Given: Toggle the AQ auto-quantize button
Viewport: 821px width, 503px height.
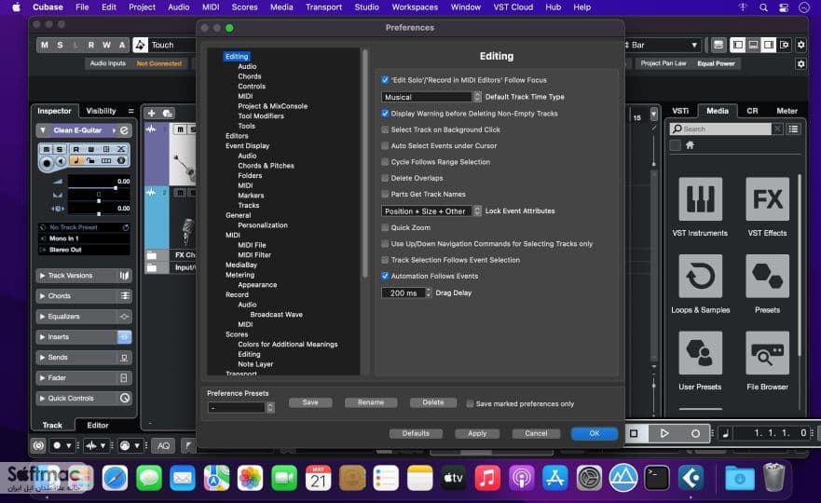Looking at the screenshot, I should 163,445.
